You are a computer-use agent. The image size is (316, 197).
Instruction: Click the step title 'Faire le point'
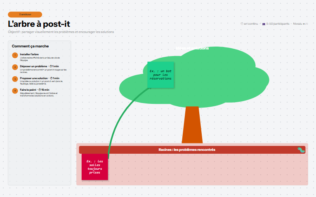pyautogui.click(x=28, y=90)
